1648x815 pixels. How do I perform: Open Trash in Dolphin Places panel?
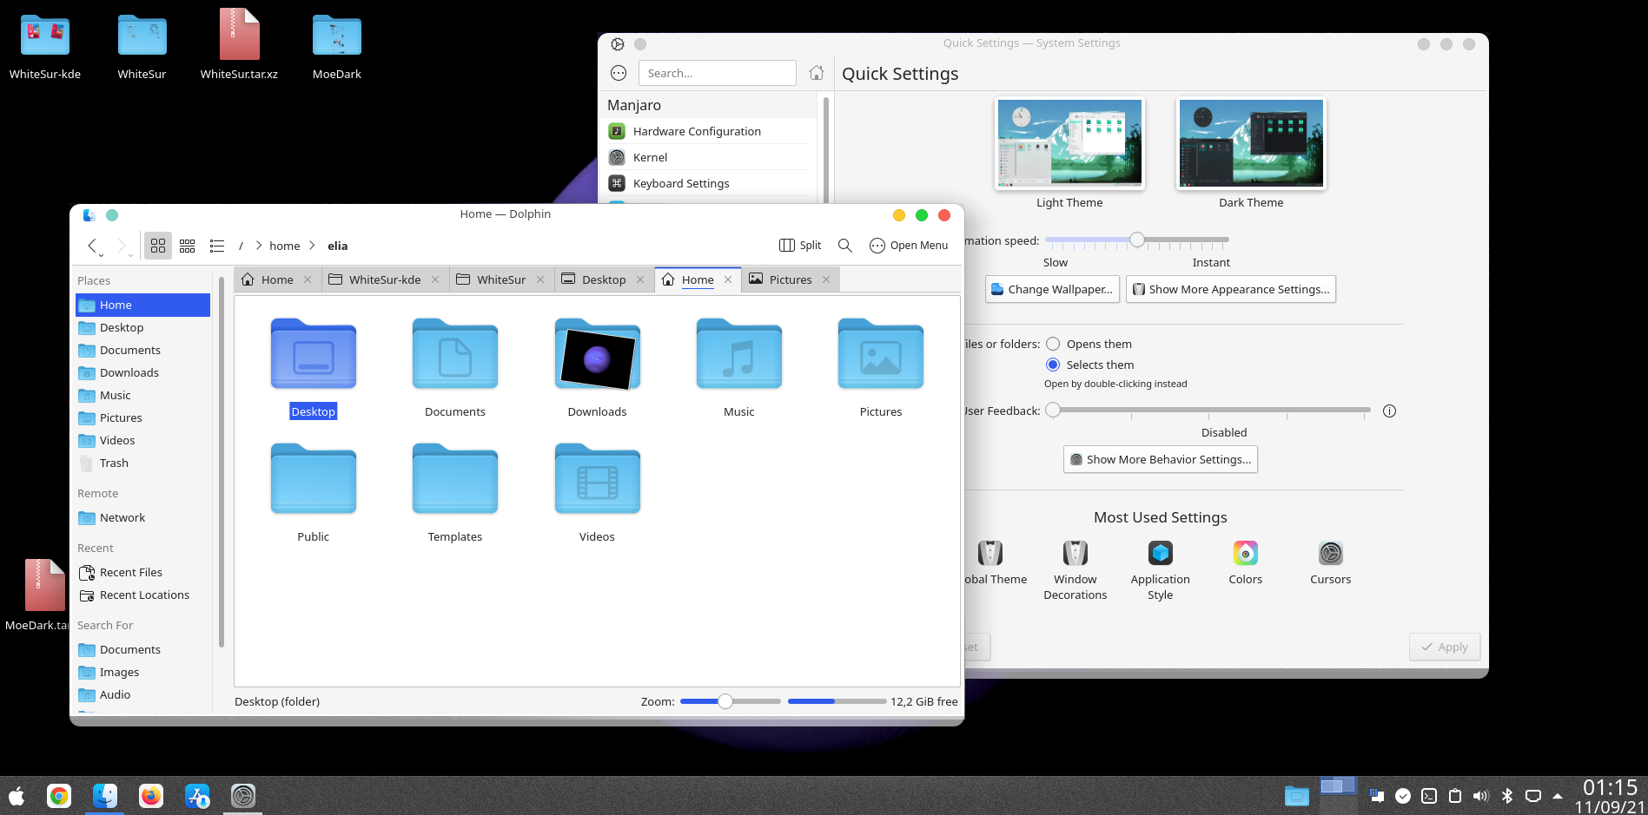pyautogui.click(x=142, y=463)
